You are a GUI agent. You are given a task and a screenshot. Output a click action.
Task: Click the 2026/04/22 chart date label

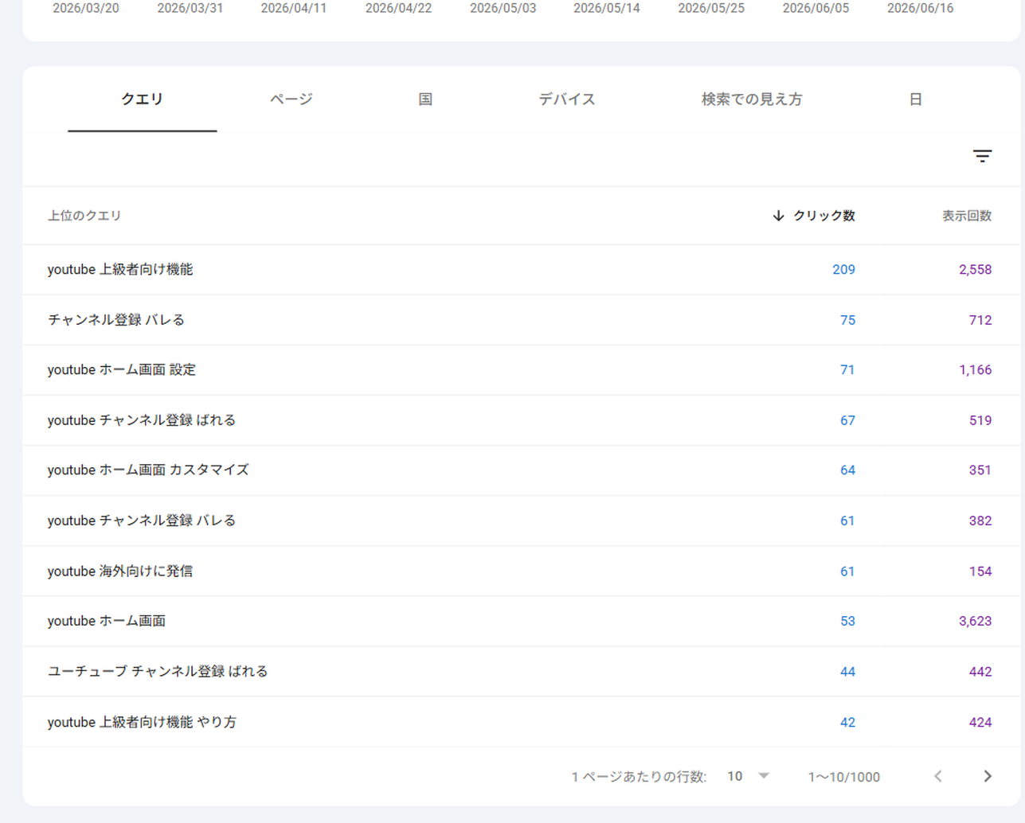point(398,8)
